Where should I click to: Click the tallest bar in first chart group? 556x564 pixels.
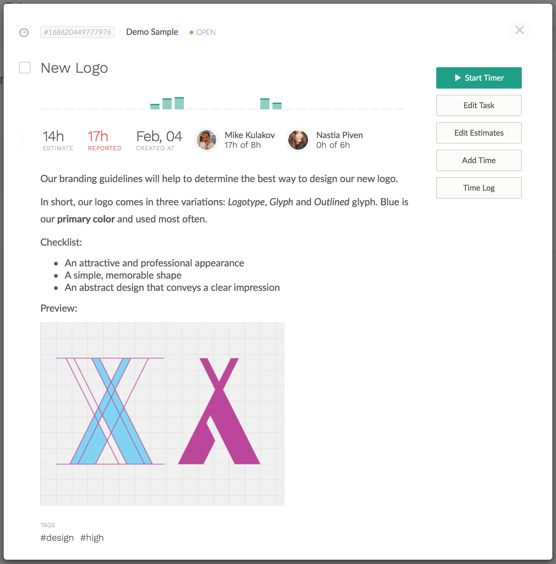179,103
